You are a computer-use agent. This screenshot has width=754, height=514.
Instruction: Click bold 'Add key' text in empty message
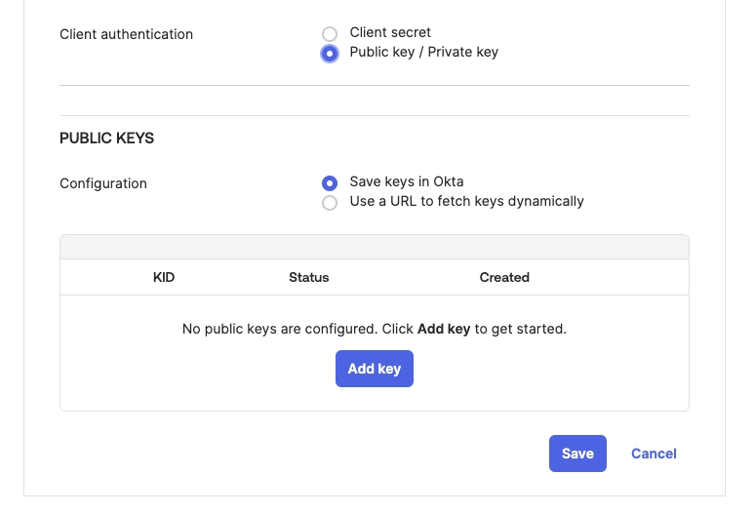(444, 329)
